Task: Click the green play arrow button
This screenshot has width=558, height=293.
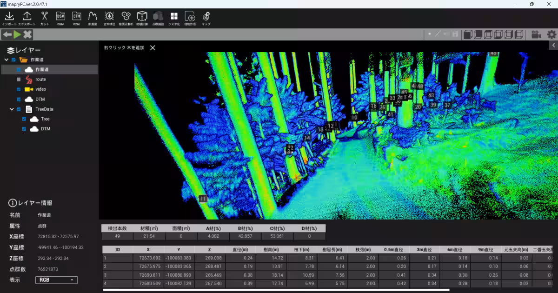Action: tap(17, 34)
